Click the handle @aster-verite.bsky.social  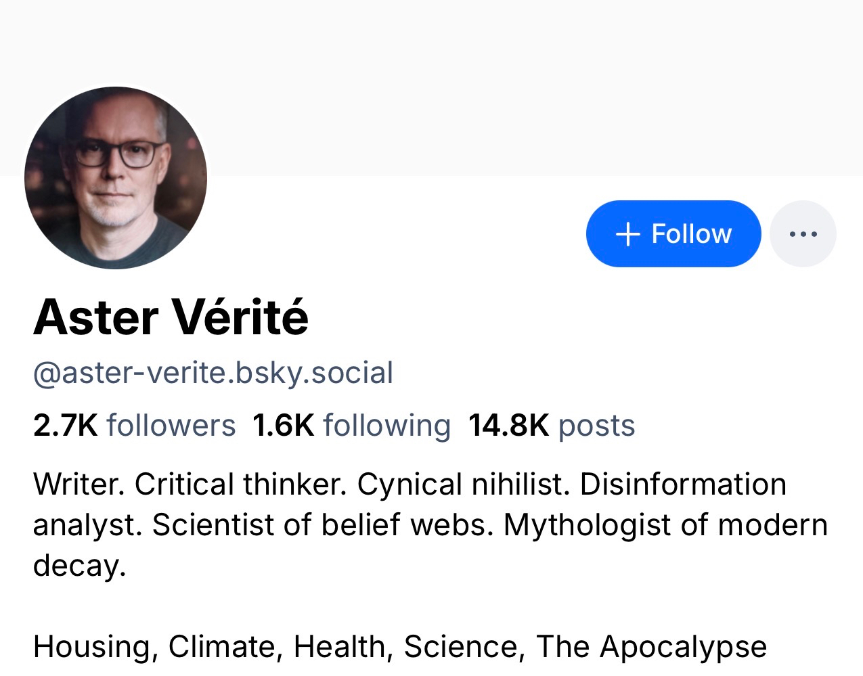coord(213,373)
